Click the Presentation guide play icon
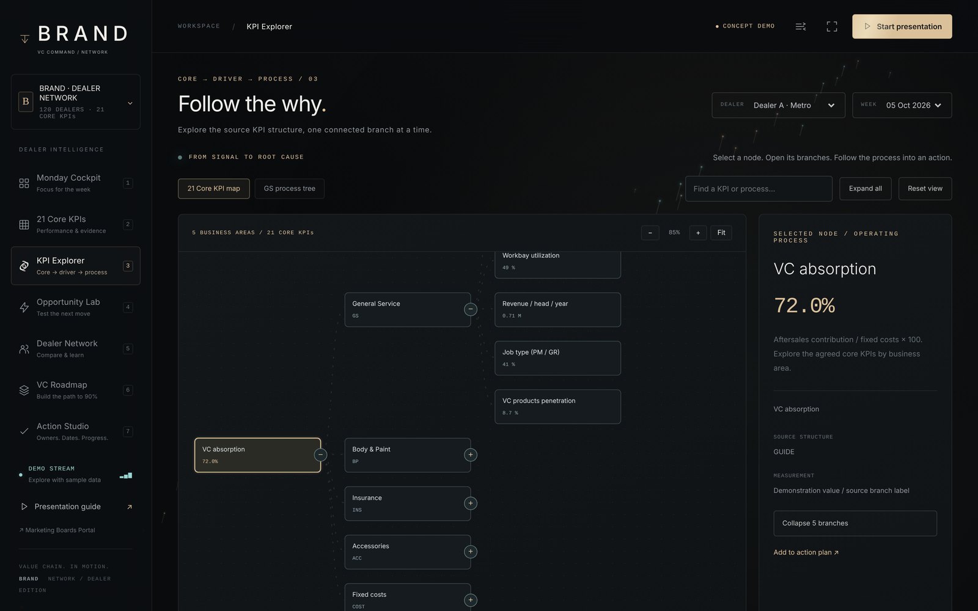This screenshot has width=978, height=611. (x=24, y=507)
